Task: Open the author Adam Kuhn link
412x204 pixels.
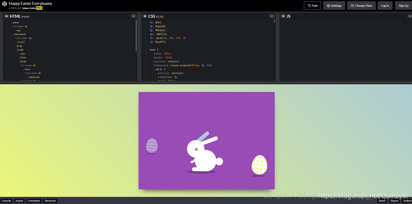Action: 29,8
